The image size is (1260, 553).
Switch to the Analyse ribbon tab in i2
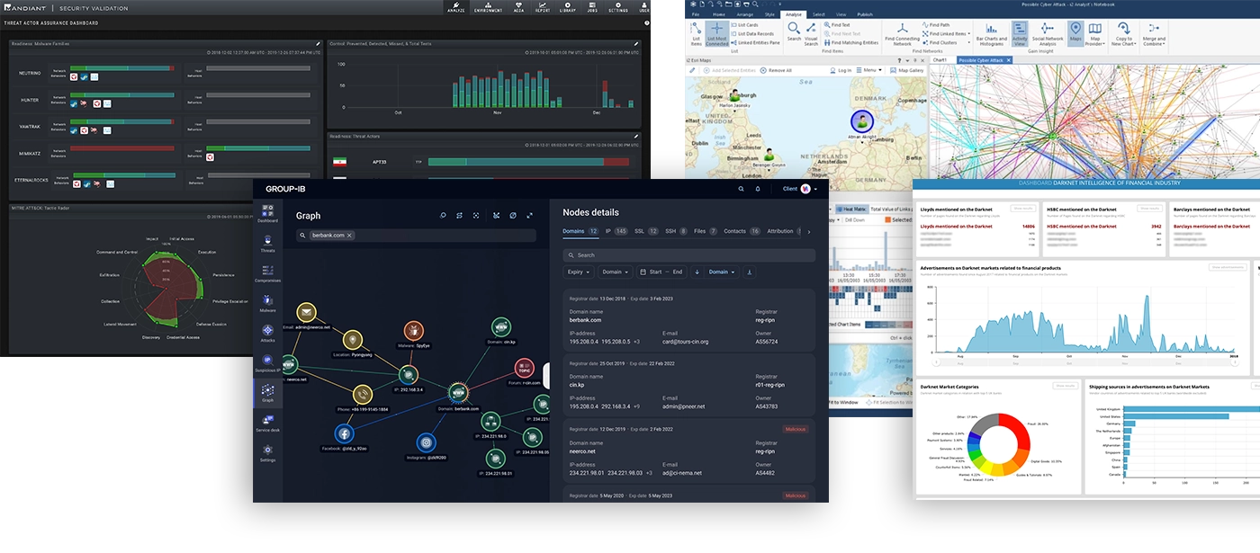pyautogui.click(x=793, y=14)
